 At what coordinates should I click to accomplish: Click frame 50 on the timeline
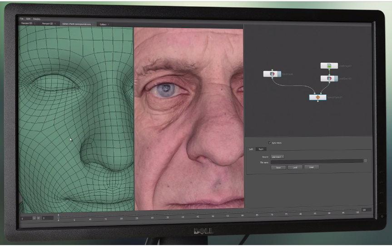pos(213,216)
